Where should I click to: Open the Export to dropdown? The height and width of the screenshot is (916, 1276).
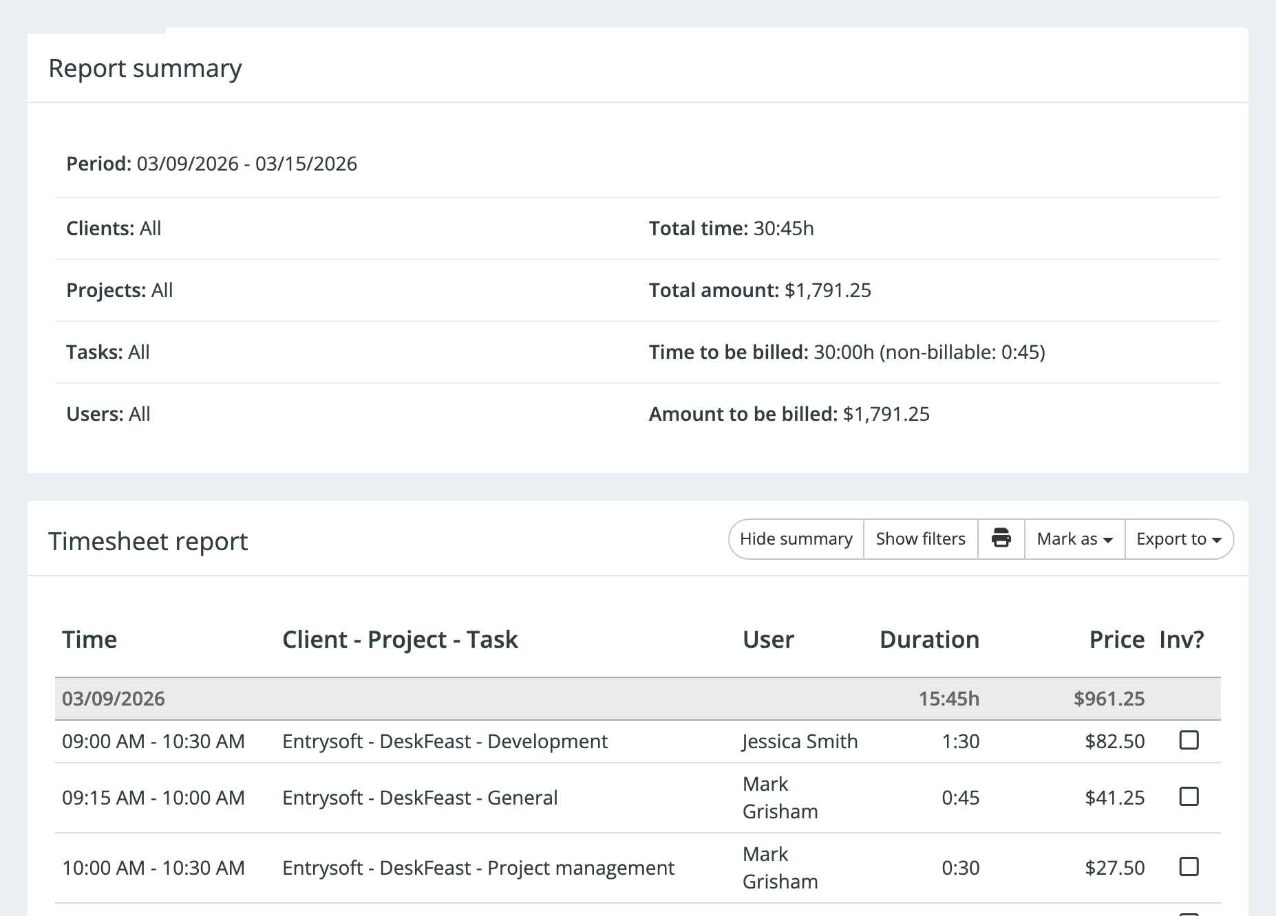coord(1179,539)
